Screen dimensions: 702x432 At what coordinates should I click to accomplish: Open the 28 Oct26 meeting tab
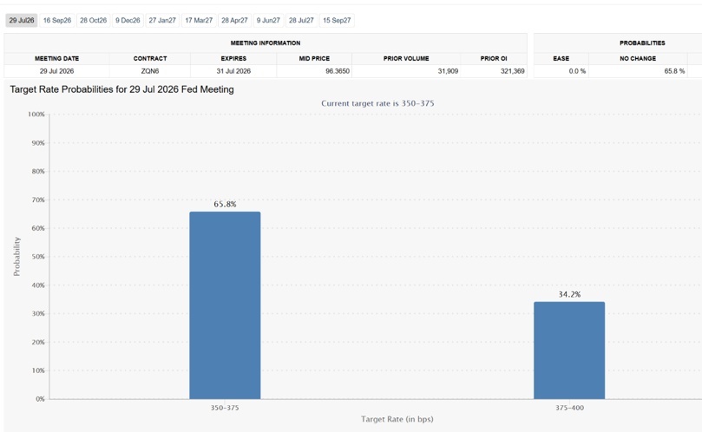click(93, 20)
